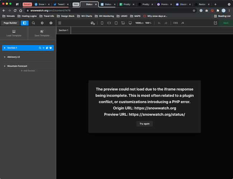
Task: Add an element to Section 1
Action: click(43, 48)
